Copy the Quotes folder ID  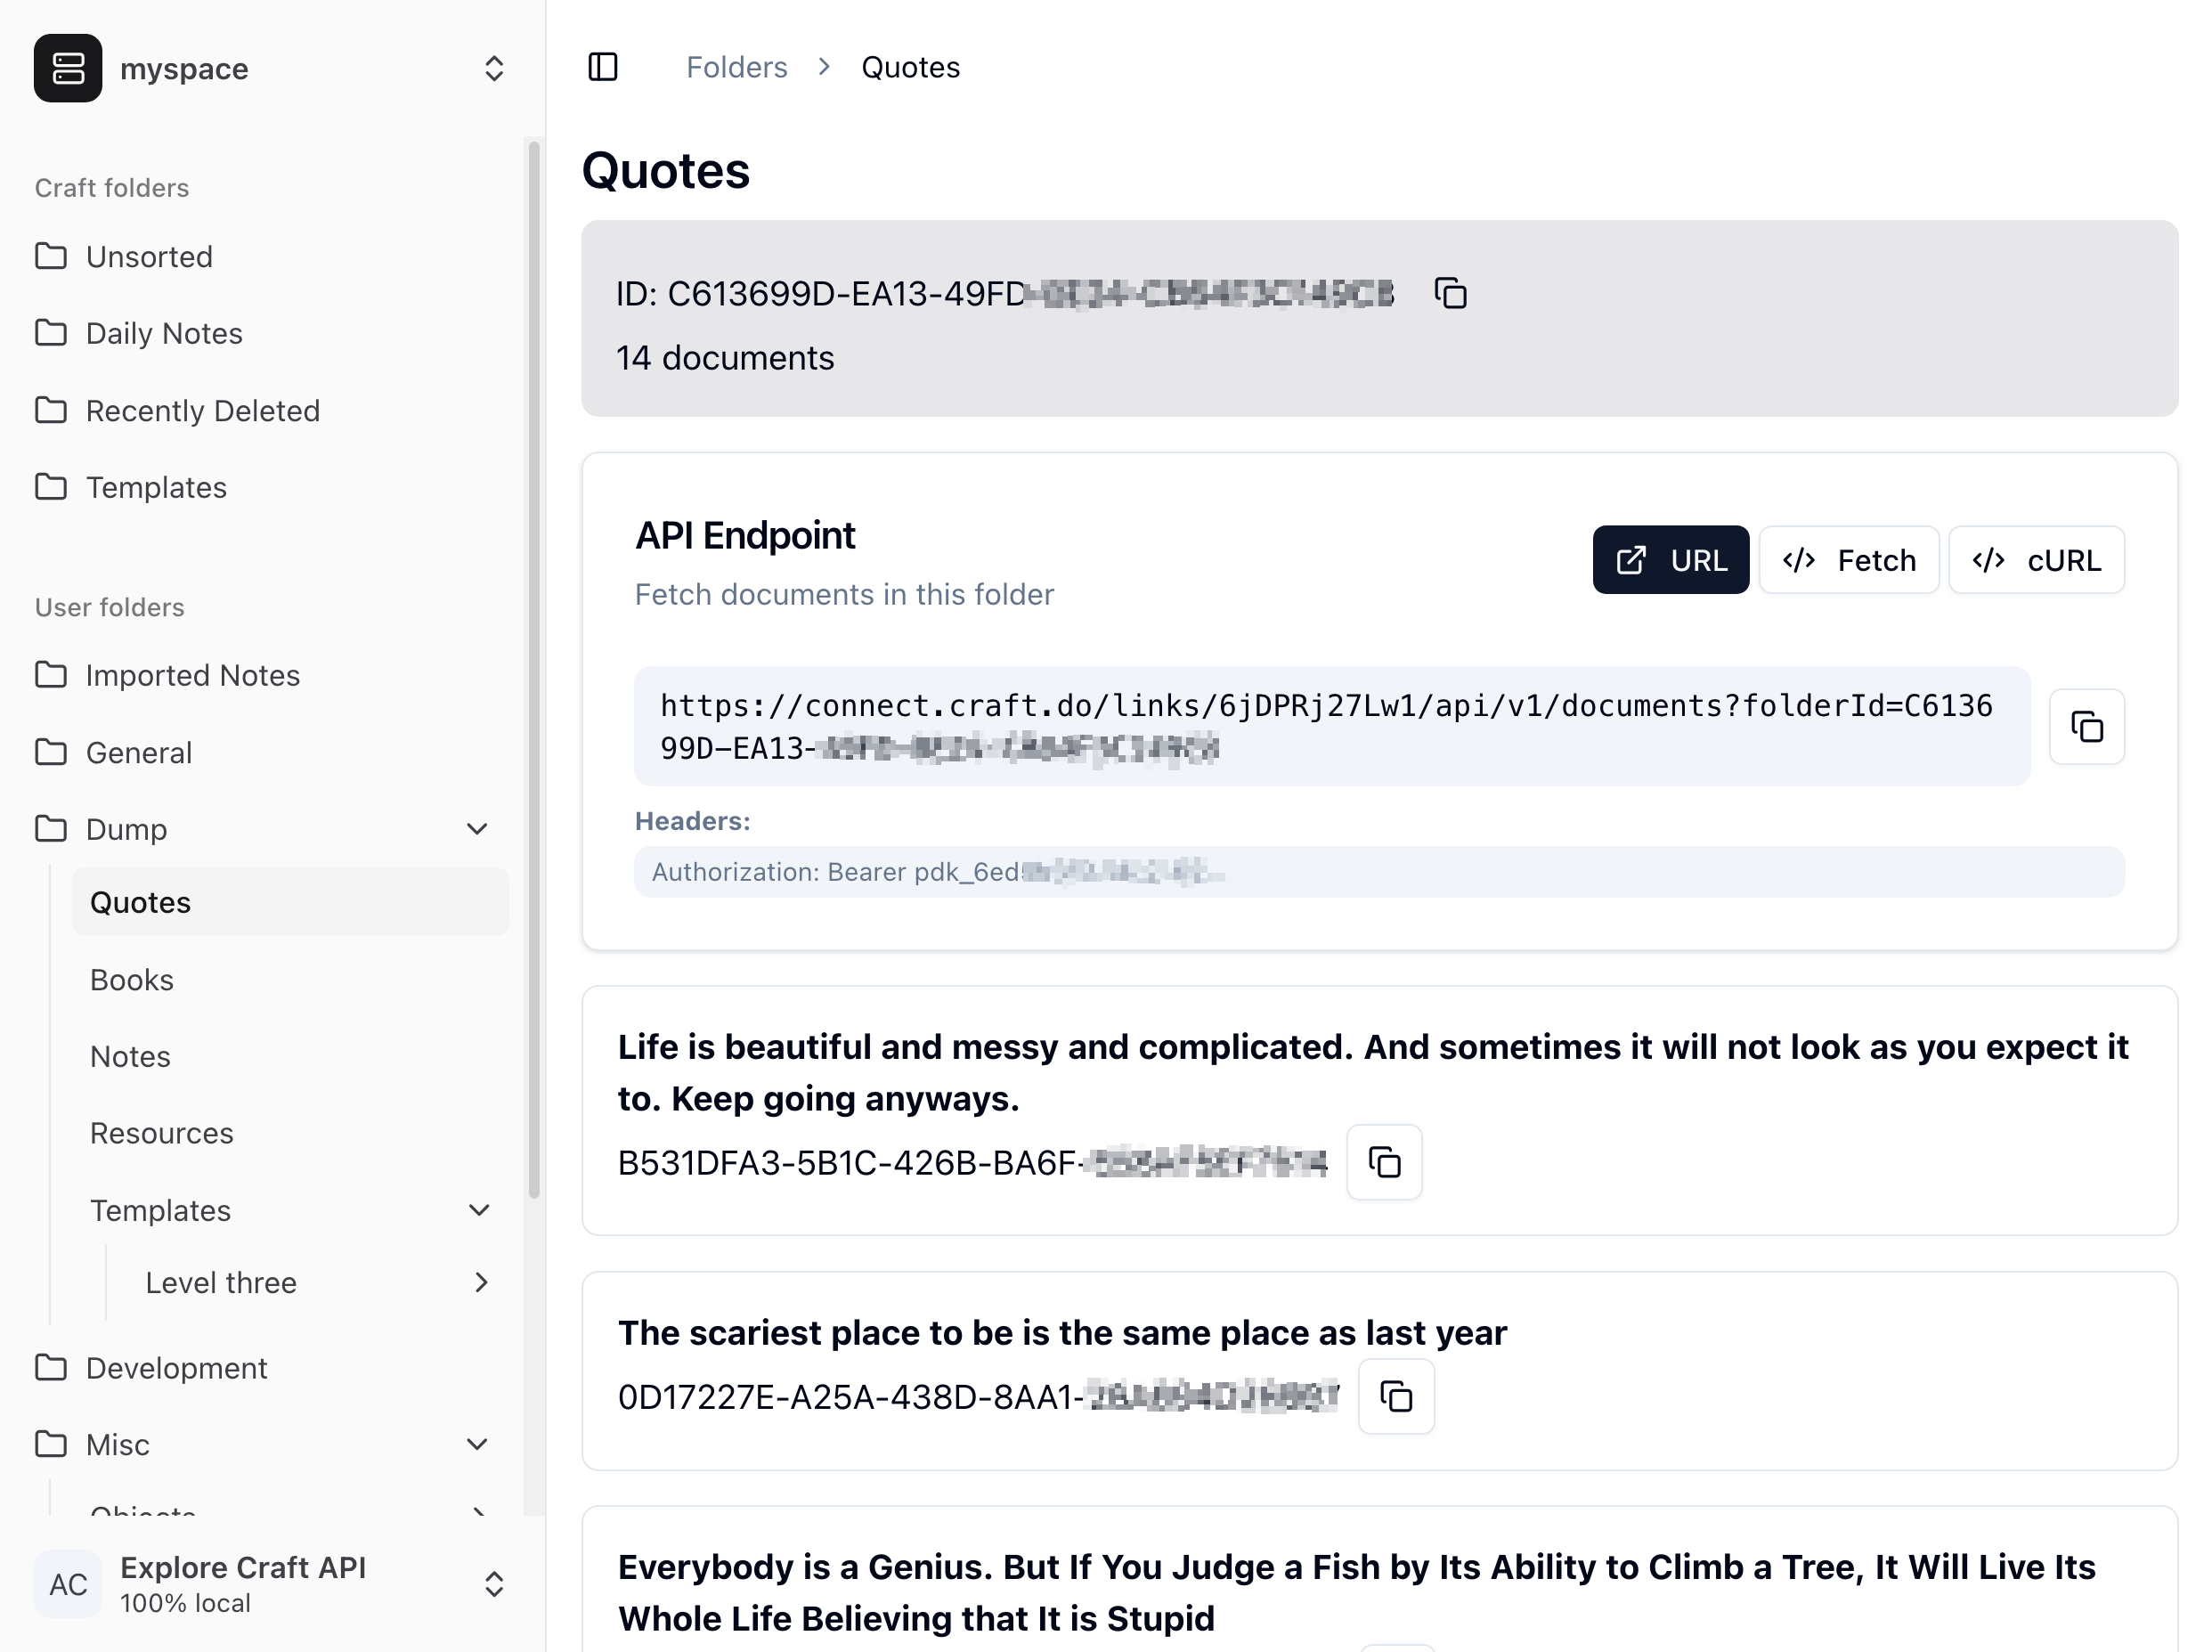[x=1450, y=294]
